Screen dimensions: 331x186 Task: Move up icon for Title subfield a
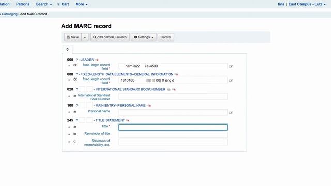69,127
